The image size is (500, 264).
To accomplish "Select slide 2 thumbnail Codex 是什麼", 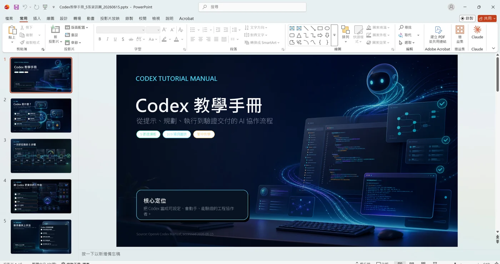I will [x=41, y=116].
